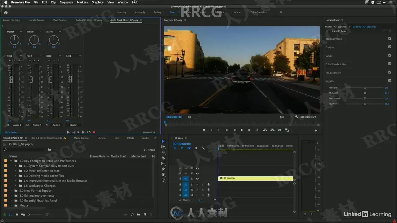Screen dimensions: 397x223
Task: Go to Out point in Program monitor
Action: (x=256, y=130)
